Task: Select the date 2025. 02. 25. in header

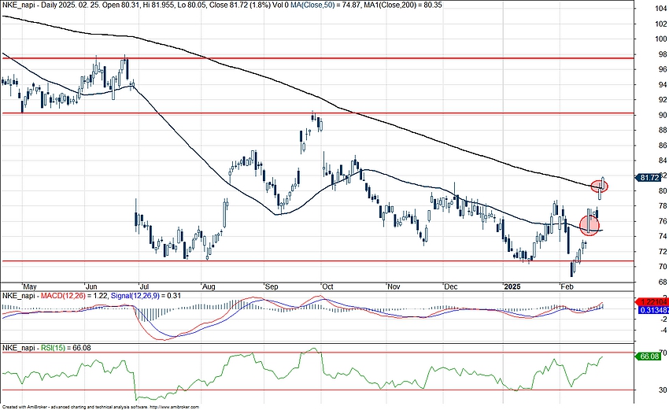Action: pyautogui.click(x=77, y=6)
